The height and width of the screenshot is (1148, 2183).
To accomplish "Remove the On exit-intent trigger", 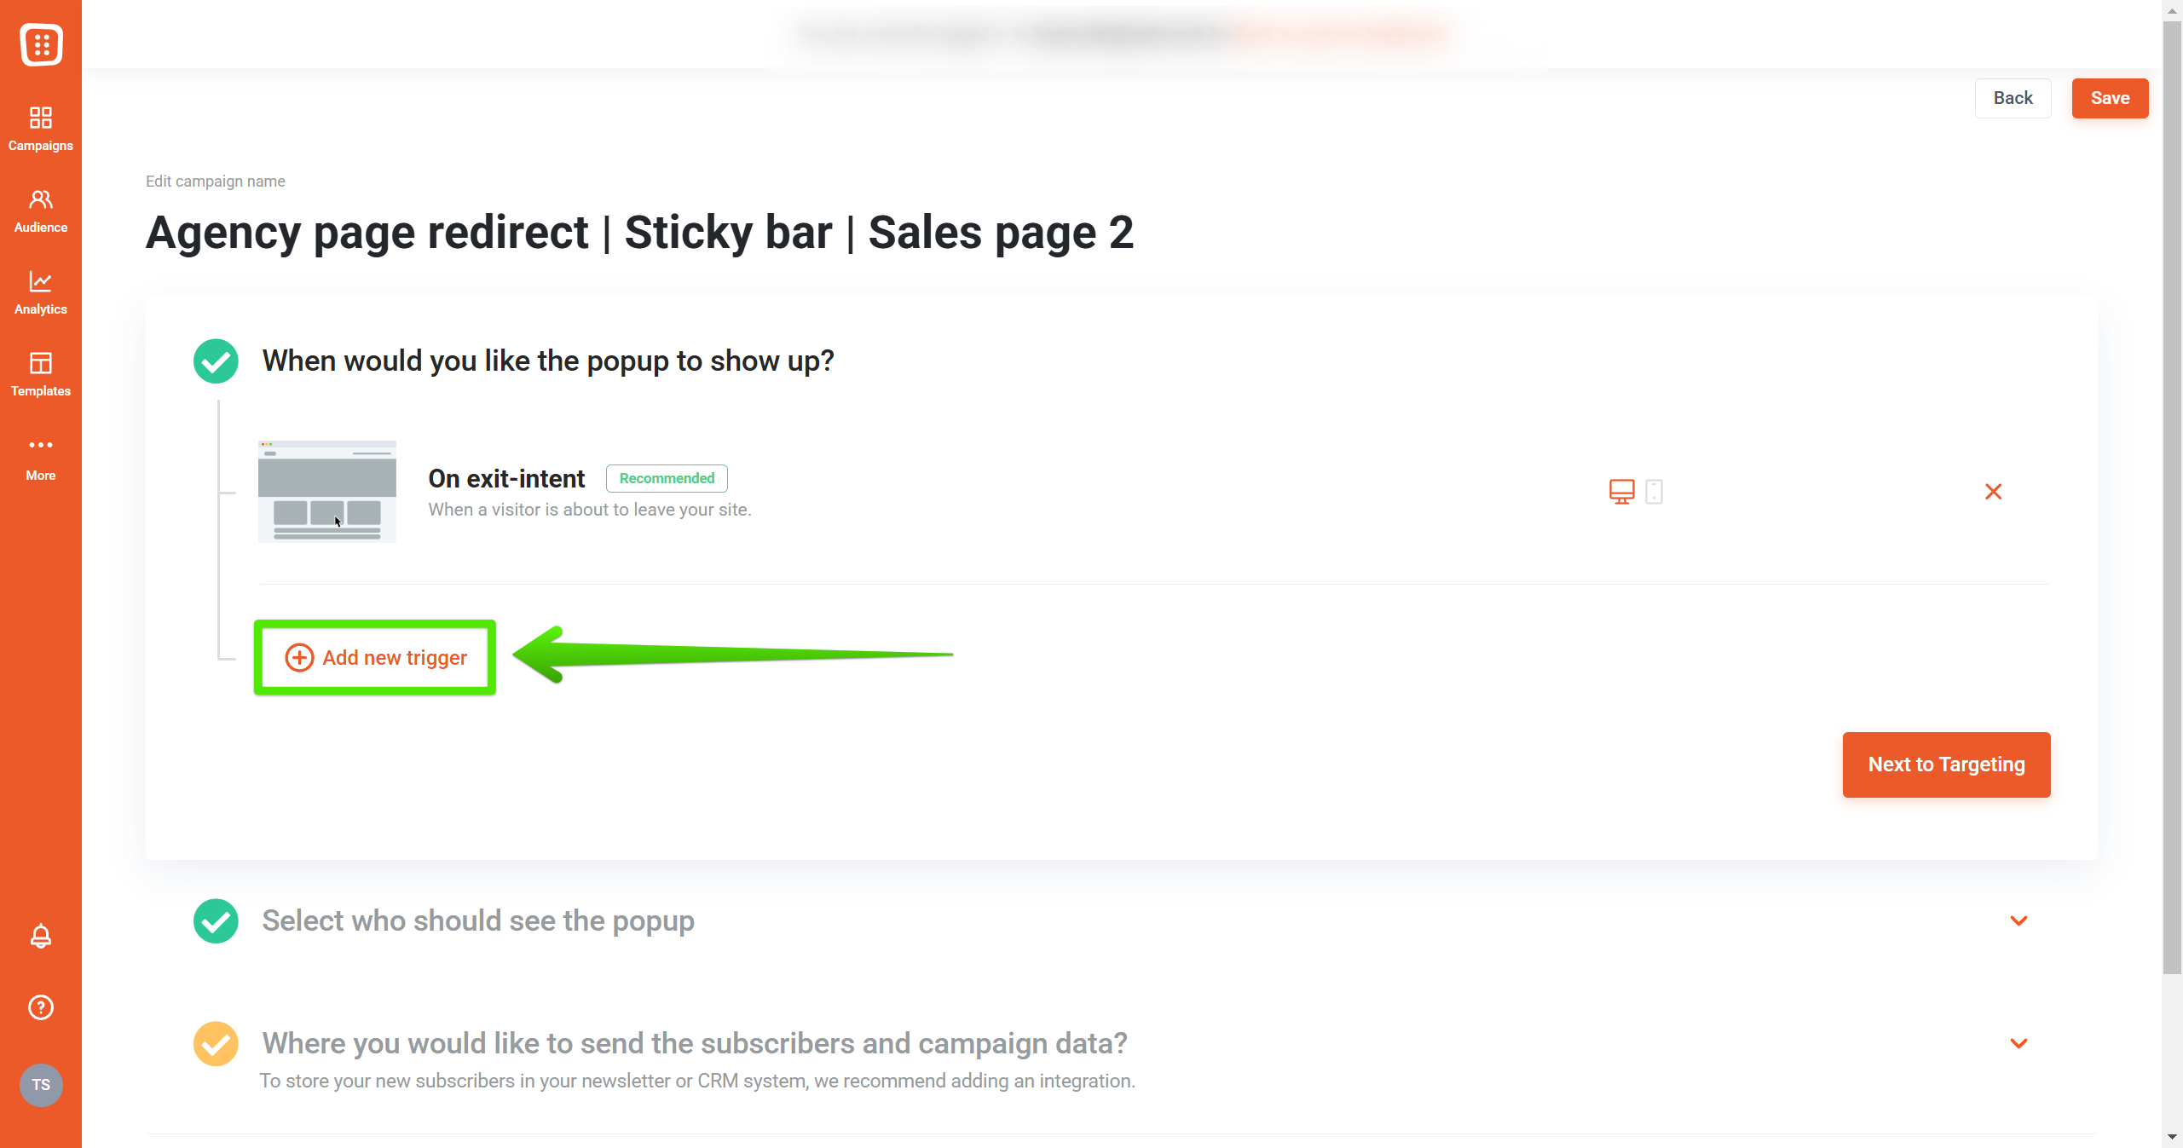I will 1993,492.
